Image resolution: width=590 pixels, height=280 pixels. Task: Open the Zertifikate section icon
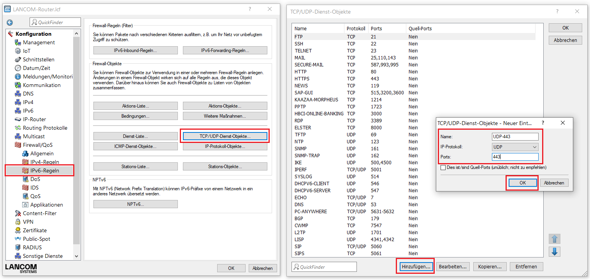(x=18, y=230)
